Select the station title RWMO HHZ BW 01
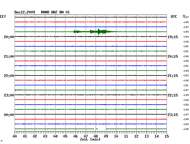190x144 pixels. [x=55, y=12]
